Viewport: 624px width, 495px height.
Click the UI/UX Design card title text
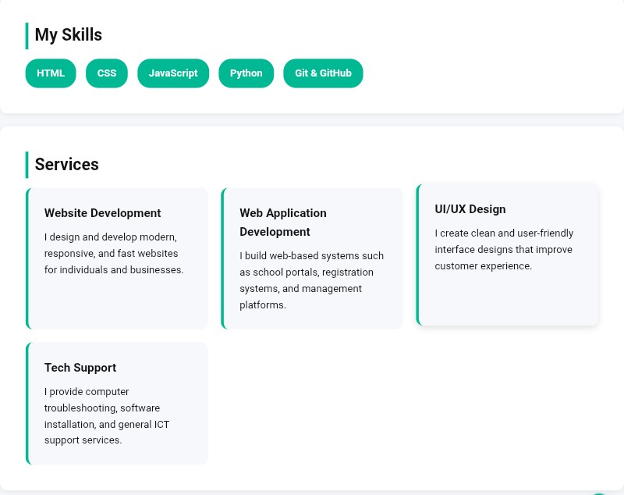pyautogui.click(x=470, y=209)
